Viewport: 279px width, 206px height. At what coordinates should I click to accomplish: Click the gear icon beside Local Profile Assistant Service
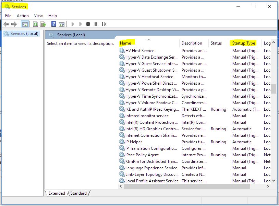[x=122, y=181]
